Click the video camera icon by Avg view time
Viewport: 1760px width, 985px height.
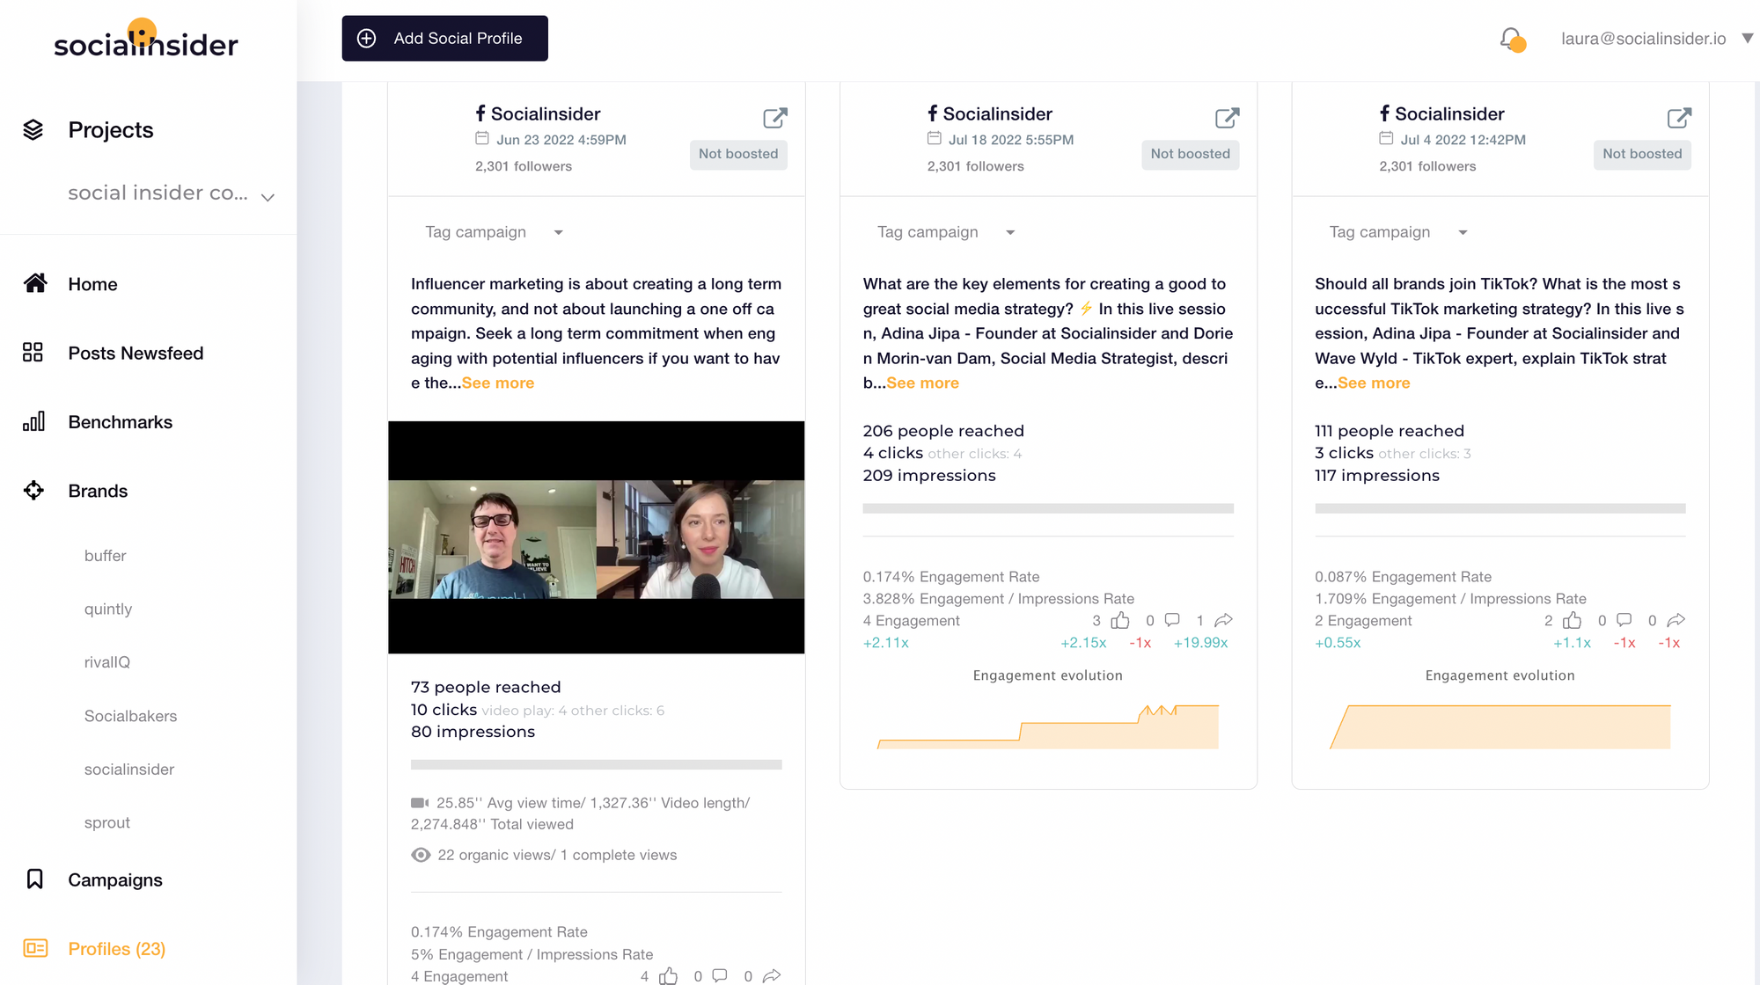pos(420,803)
